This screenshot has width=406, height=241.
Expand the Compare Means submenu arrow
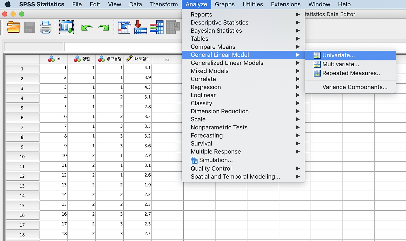[298, 47]
